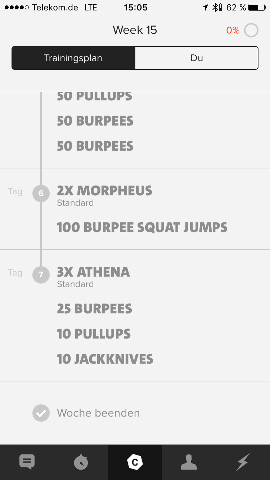Select the 10 Pullups exercise
Screen dimensions: 270x480
[x=94, y=334]
